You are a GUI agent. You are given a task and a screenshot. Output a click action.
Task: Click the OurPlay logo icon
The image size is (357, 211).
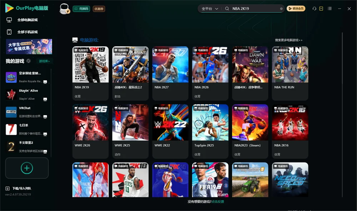coord(9,8)
